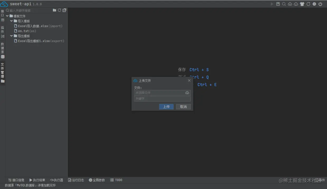Collapse all tree nodes icon
This screenshot has height=189, width=327.
click(x=64, y=10)
